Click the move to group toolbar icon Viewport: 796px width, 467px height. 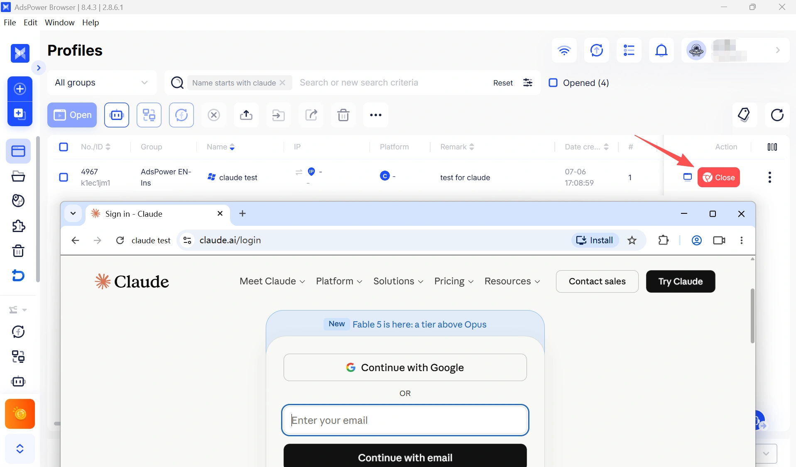279,115
